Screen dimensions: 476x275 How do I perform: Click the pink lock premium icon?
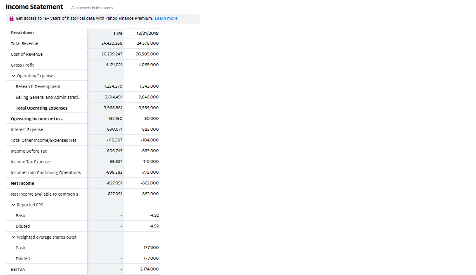coord(12,19)
